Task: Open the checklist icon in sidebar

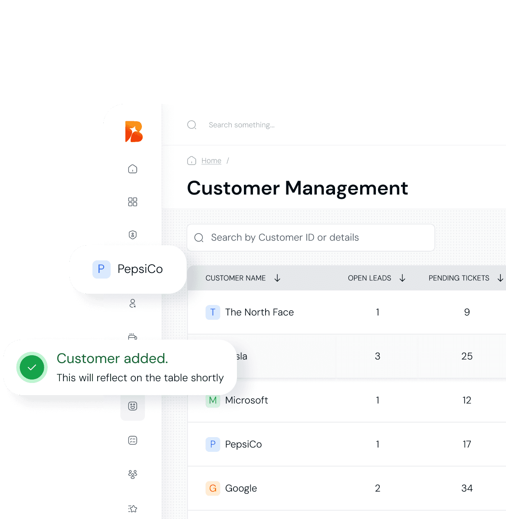Action: pos(133,441)
